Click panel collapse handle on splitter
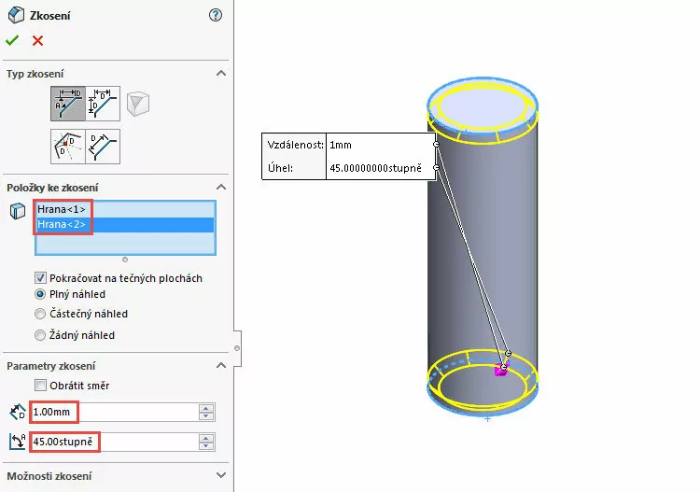 coord(237,348)
